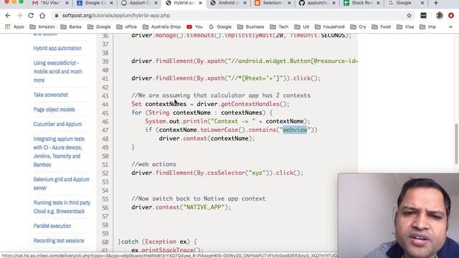459x258 pixels.
Task: Open Hybrid app automation tutorial link
Action: click(57, 48)
